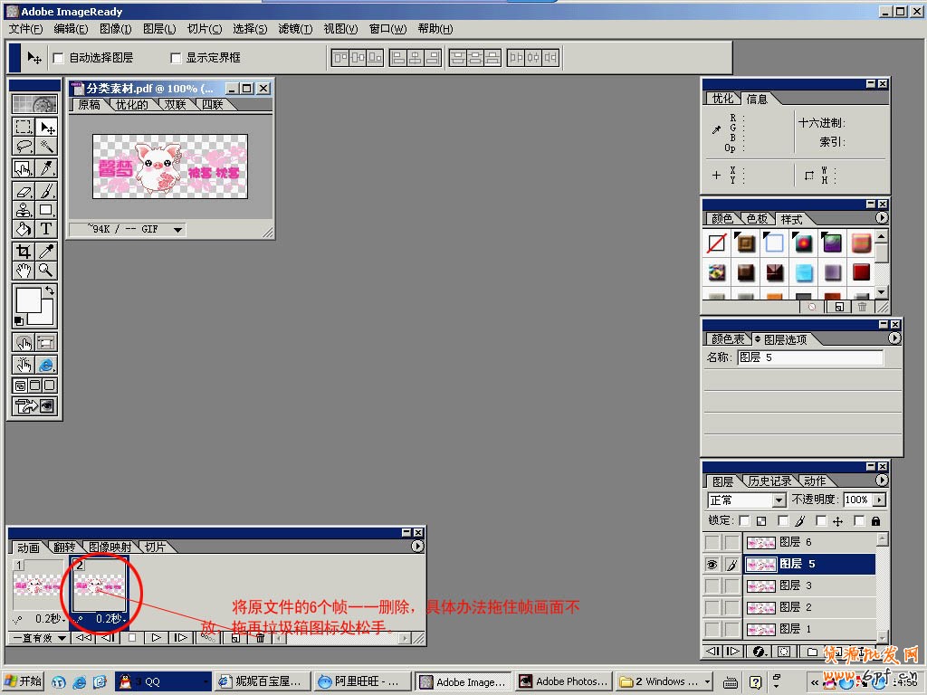
Task: Select the Type (T) tool
Action: point(46,229)
